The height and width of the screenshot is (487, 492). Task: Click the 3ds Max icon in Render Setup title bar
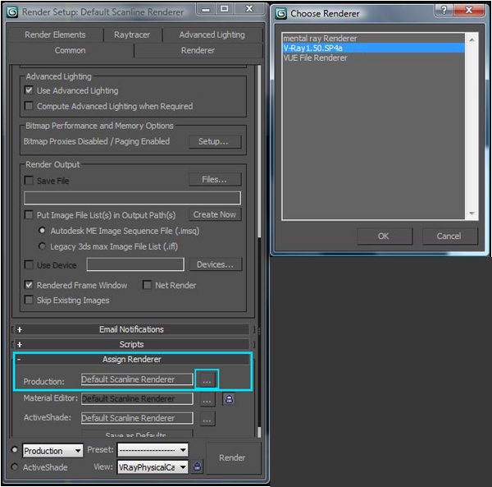(x=14, y=12)
